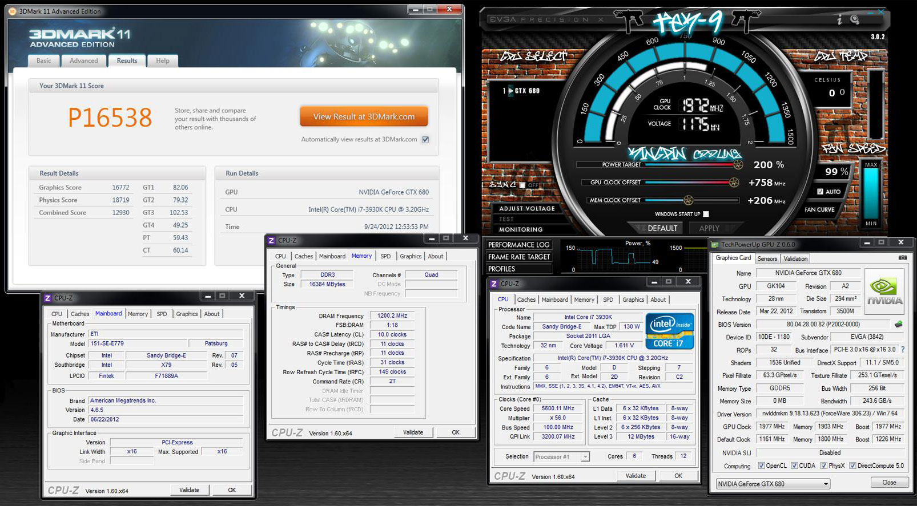The image size is (917, 506).
Task: Open FRAME RATE TARGET
Action: tap(519, 257)
